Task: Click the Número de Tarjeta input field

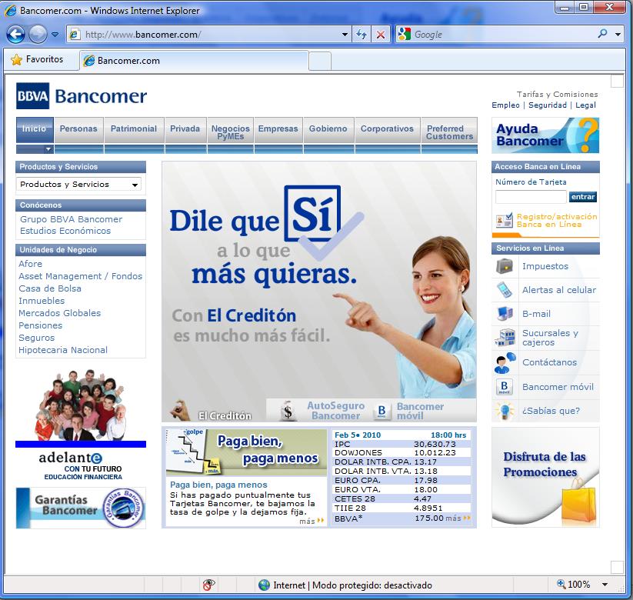Action: pyautogui.click(x=531, y=197)
